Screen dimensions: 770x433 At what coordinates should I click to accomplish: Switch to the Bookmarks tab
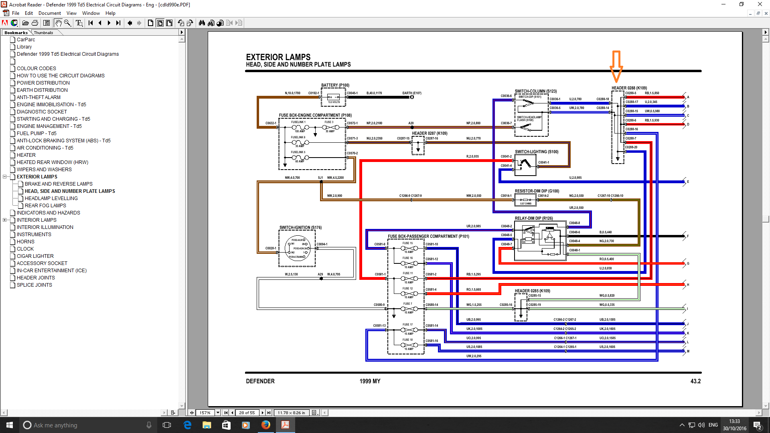(16, 32)
